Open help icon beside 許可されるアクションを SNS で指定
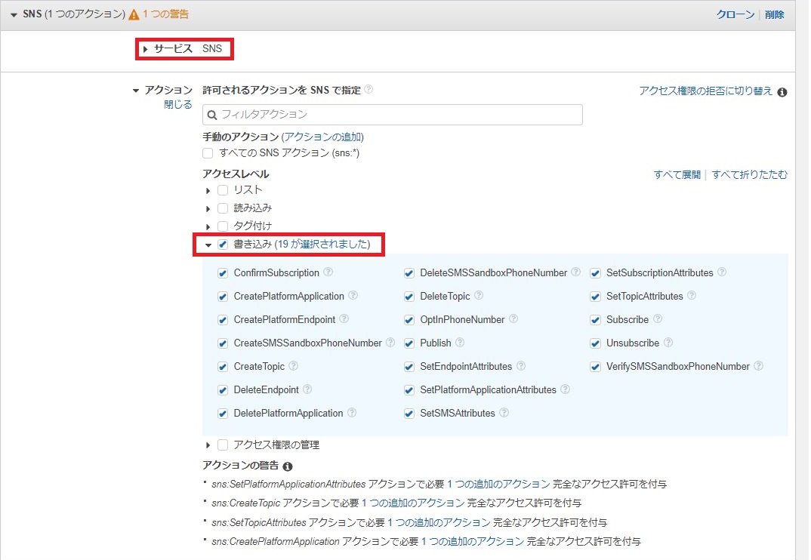 click(368, 89)
